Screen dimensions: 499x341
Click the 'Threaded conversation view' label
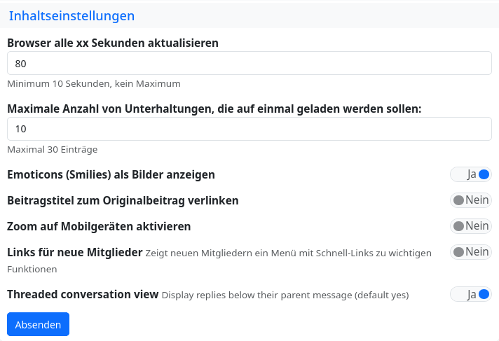click(83, 295)
